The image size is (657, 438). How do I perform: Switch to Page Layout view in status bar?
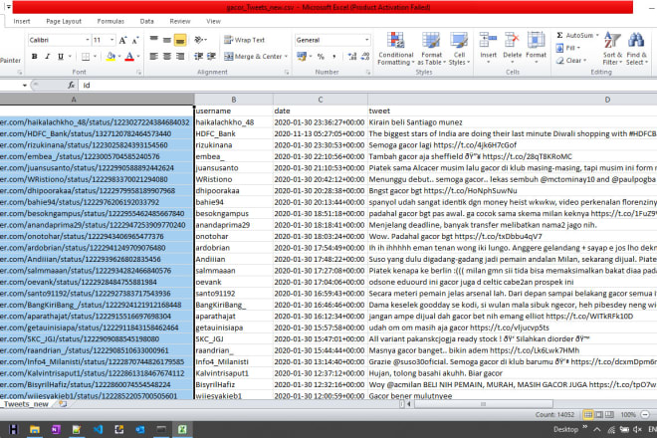tap(599, 414)
